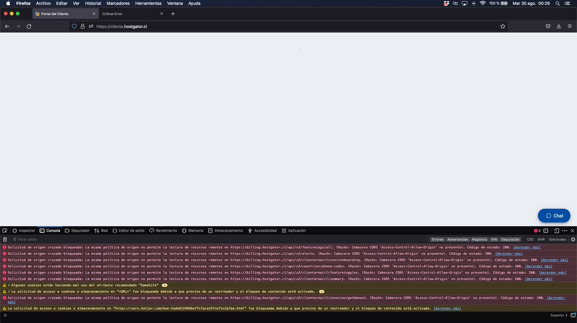This screenshot has width=577, height=323.
Task: Open the Aplicación tab
Action: coord(294,231)
